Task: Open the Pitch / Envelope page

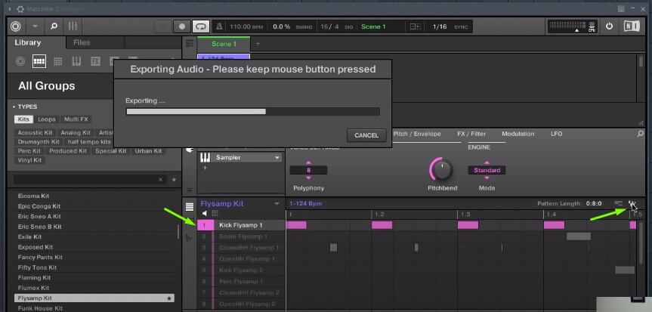Action: tap(416, 134)
